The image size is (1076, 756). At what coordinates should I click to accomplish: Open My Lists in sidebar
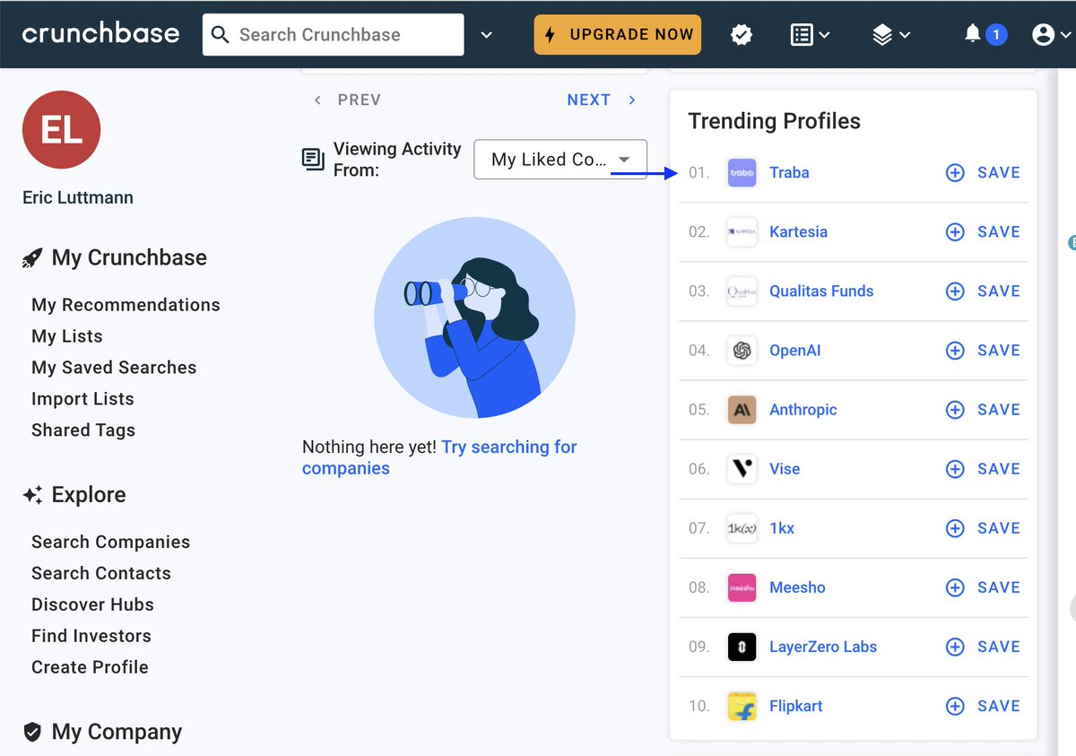[x=67, y=336]
